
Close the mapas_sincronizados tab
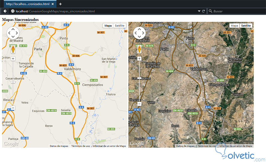pos(53,4)
